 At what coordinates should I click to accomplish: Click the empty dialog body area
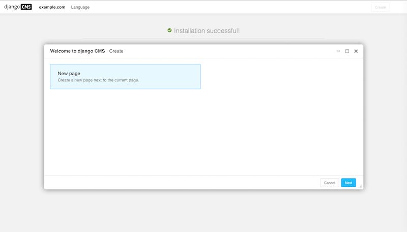click(203, 132)
